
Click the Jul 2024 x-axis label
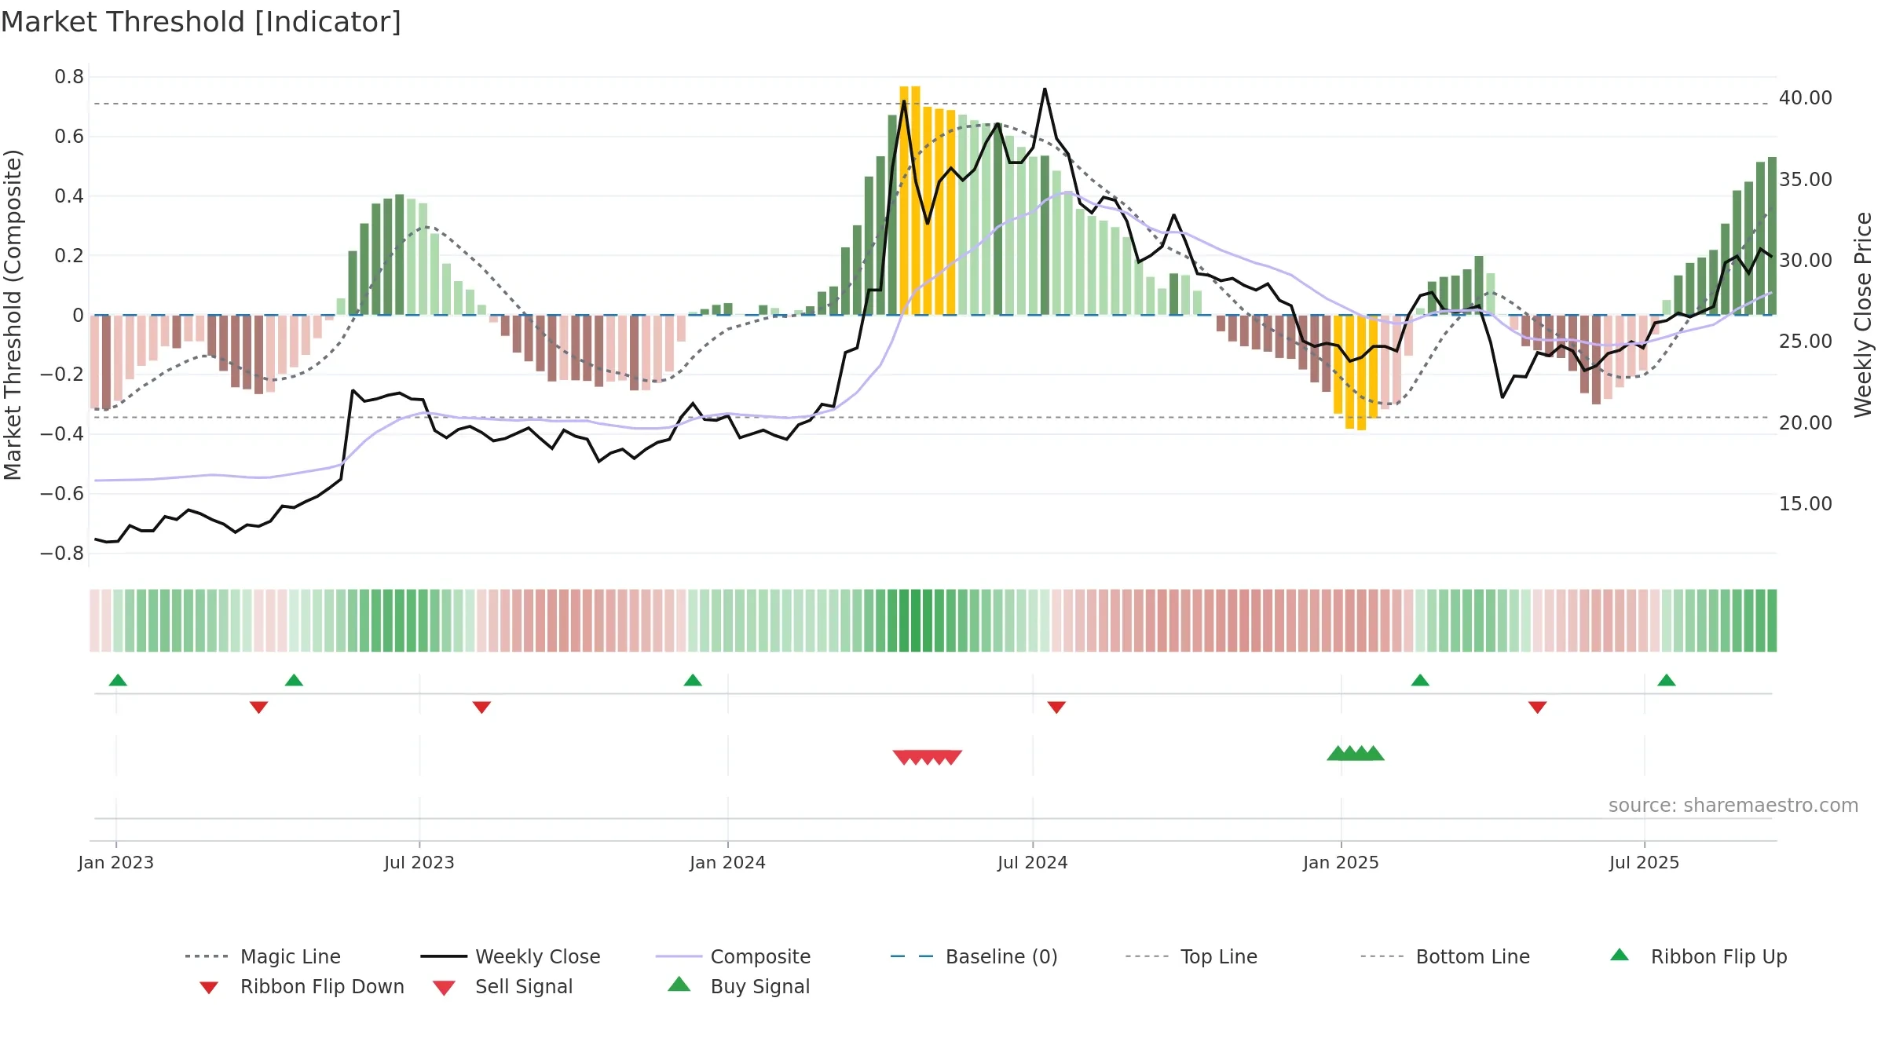(x=1033, y=863)
